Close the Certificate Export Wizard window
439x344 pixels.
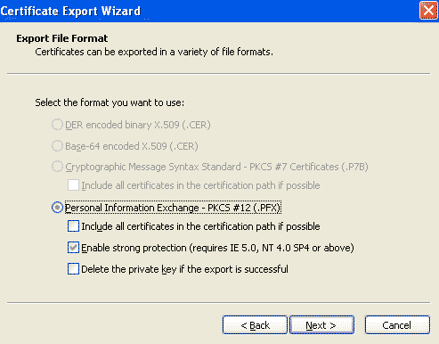tap(428, 11)
